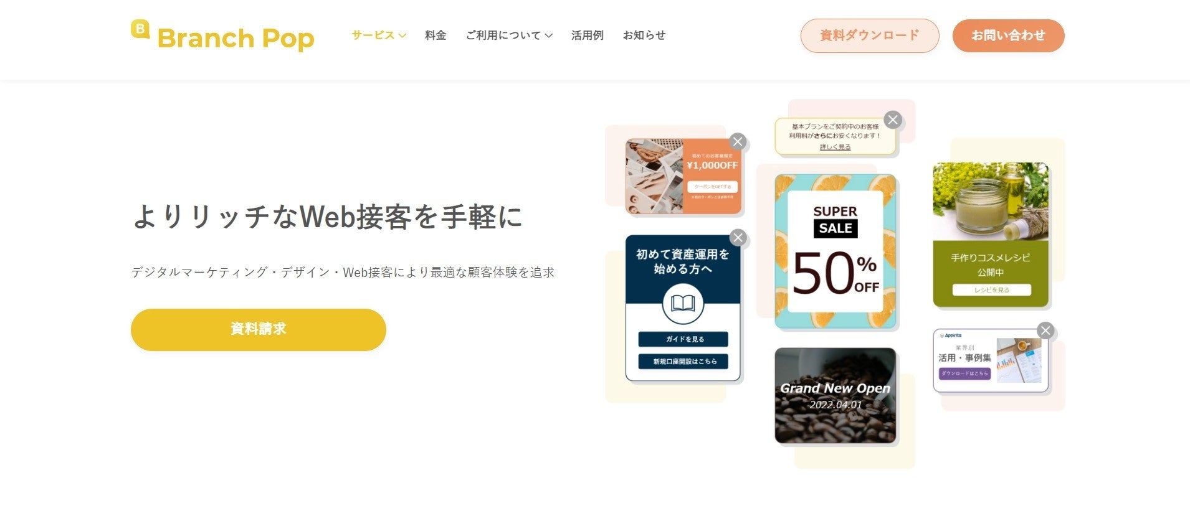Expand the サービス dropdown menu
1190x511 pixels.
click(x=379, y=35)
